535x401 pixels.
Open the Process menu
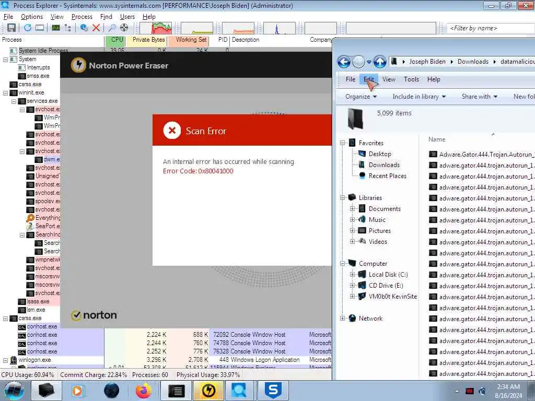[82, 17]
